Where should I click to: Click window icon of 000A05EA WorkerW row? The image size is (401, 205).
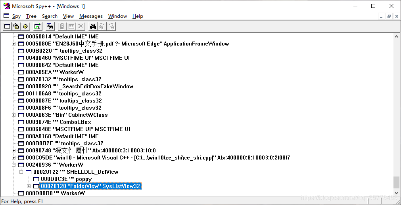(x=21, y=72)
